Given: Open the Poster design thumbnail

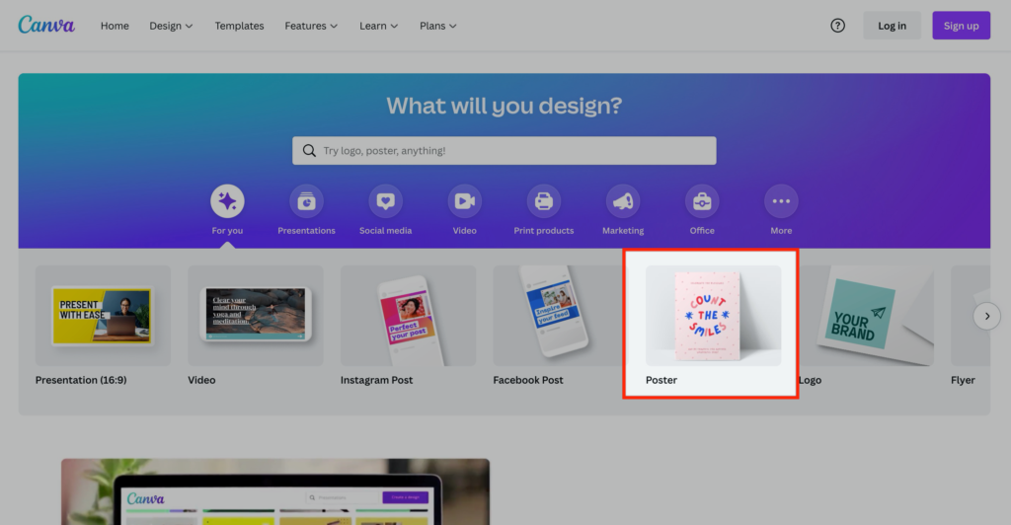Looking at the screenshot, I should [x=713, y=316].
